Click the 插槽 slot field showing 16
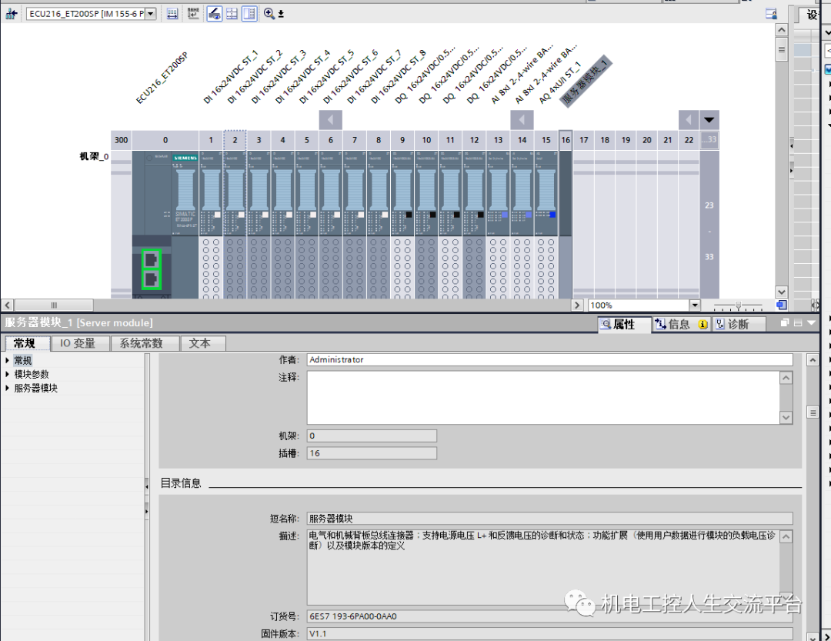This screenshot has width=831, height=641. pyautogui.click(x=372, y=453)
